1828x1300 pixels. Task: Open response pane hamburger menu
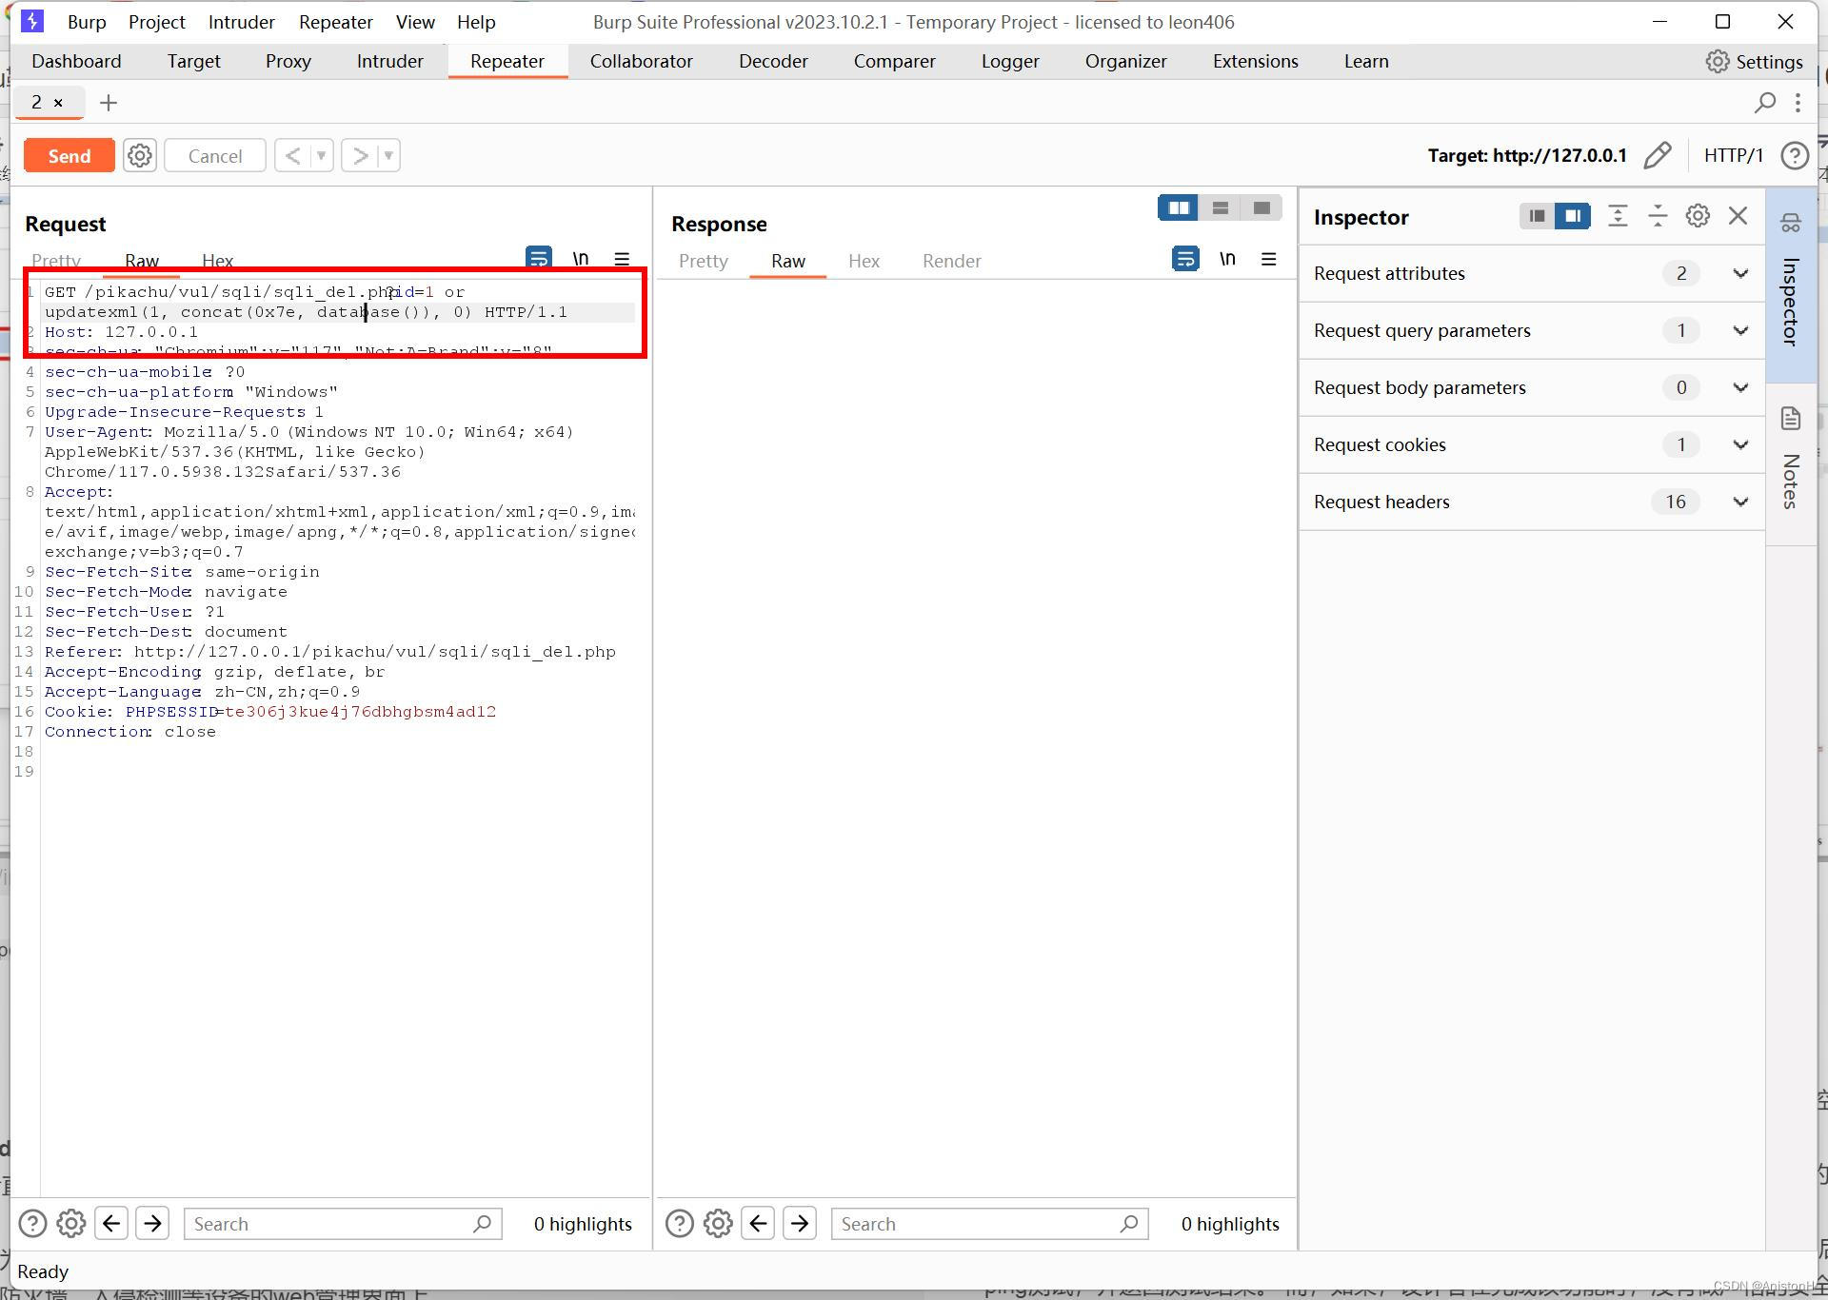(x=1268, y=259)
